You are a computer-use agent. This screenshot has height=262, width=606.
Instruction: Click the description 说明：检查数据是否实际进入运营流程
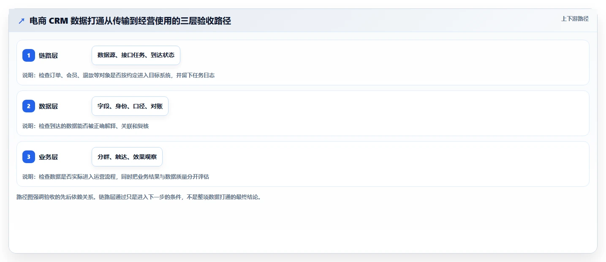(x=116, y=177)
